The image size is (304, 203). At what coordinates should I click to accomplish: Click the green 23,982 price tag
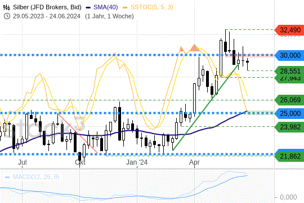(x=289, y=127)
